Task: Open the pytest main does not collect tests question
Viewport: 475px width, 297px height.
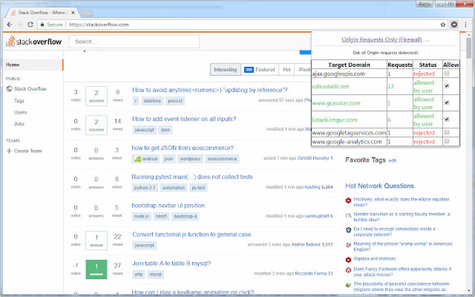Action: pos(192,177)
